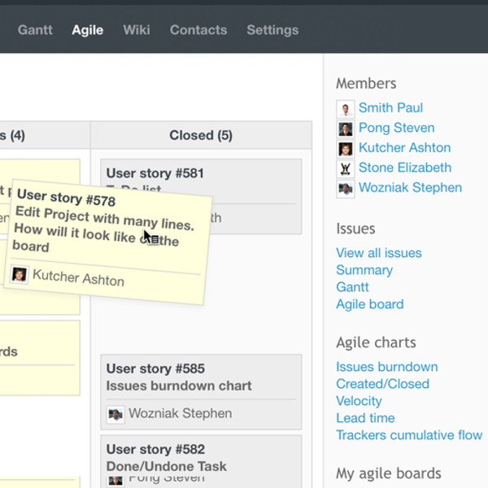Click Pong Steven's avatar icon
This screenshot has width=488, height=488.
346,129
